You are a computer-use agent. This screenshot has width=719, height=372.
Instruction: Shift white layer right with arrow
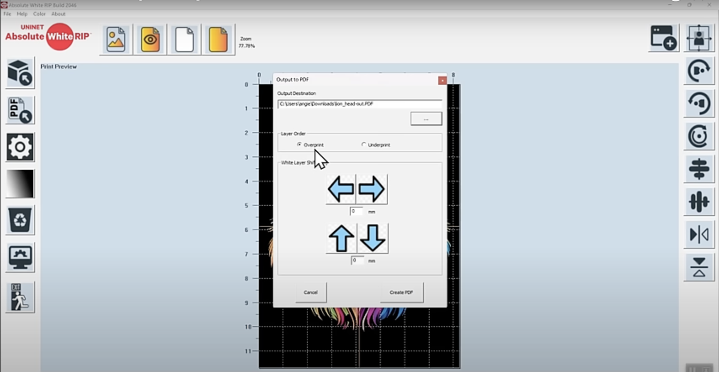pos(372,189)
